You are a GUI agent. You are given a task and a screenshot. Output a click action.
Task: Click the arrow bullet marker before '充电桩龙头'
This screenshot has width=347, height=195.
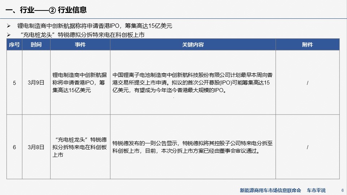[9, 35]
